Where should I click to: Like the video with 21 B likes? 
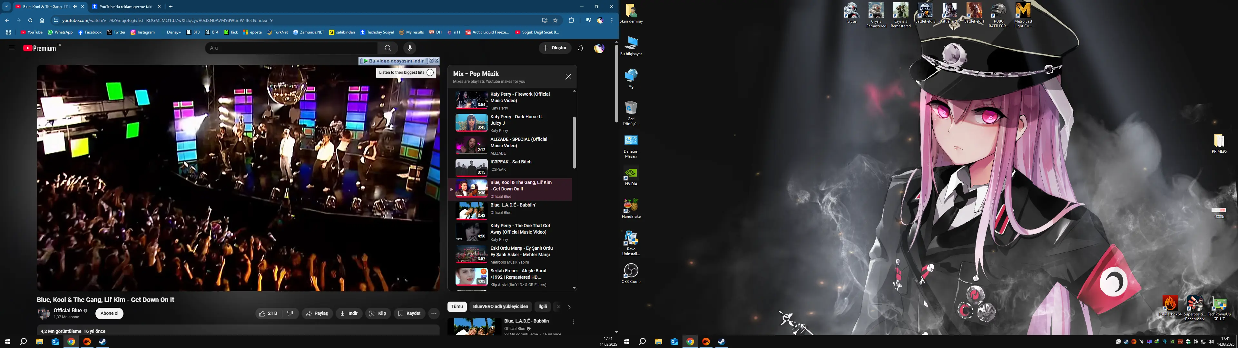(x=269, y=314)
